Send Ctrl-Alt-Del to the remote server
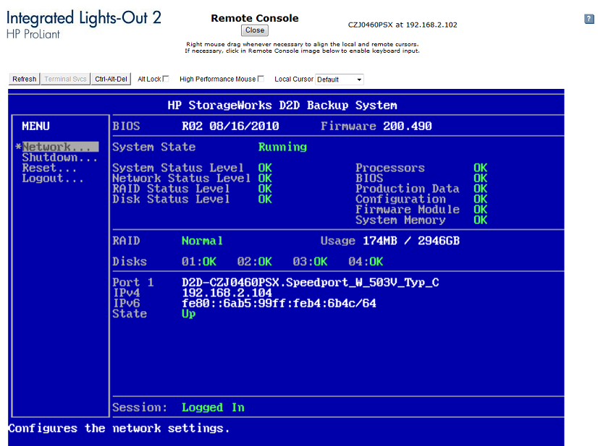This screenshot has height=446, width=598. 111,80
